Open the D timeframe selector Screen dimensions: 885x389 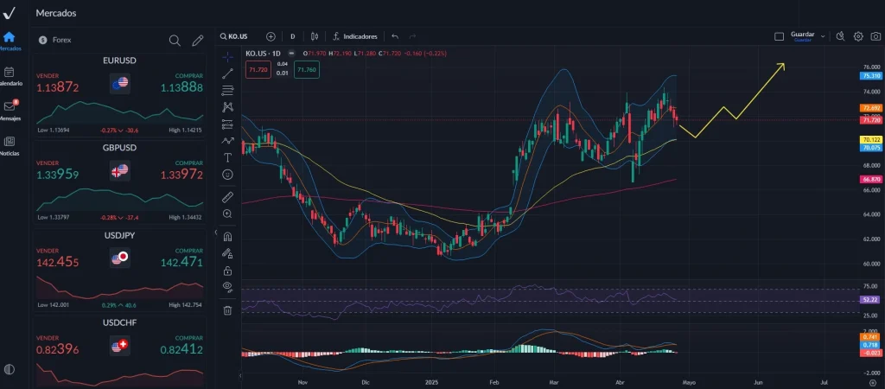292,36
